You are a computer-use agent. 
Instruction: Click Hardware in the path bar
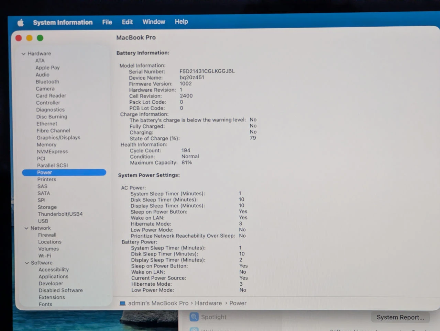pyautogui.click(x=208, y=303)
